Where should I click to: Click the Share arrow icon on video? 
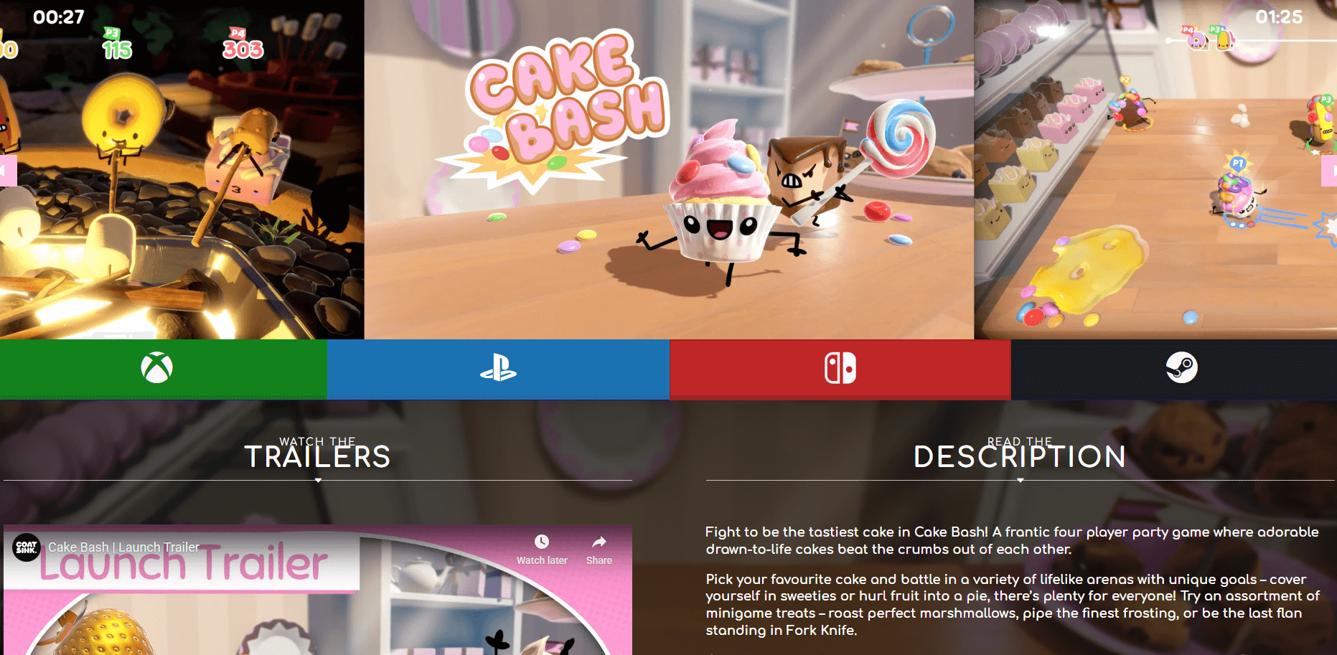point(599,542)
